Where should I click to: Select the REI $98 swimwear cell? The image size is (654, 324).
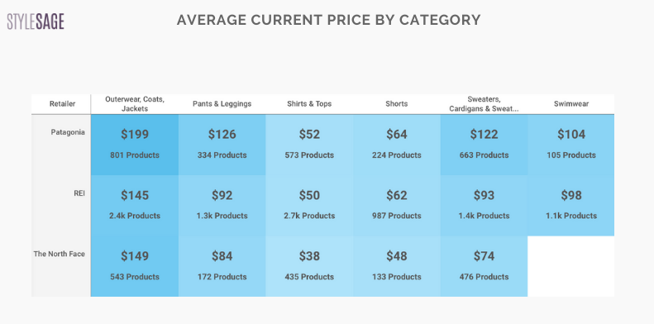(571, 206)
